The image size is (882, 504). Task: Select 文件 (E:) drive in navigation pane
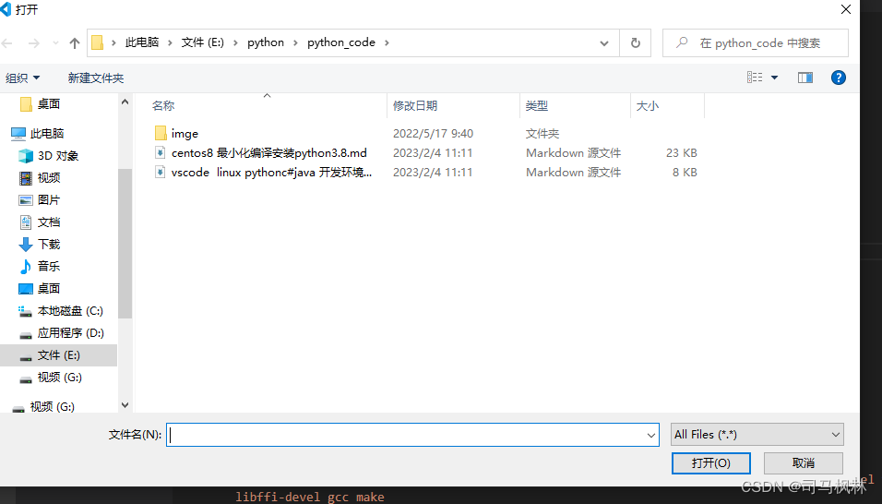[58, 355]
